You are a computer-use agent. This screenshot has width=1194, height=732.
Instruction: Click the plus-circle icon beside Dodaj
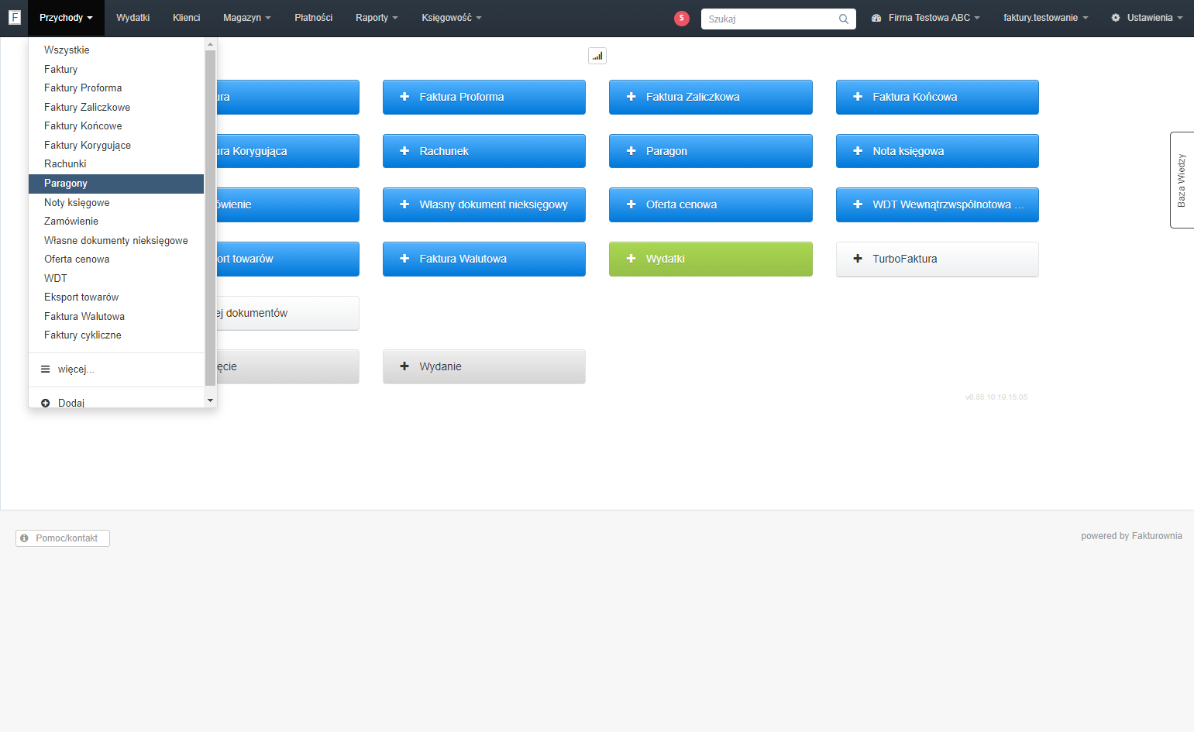pos(46,403)
